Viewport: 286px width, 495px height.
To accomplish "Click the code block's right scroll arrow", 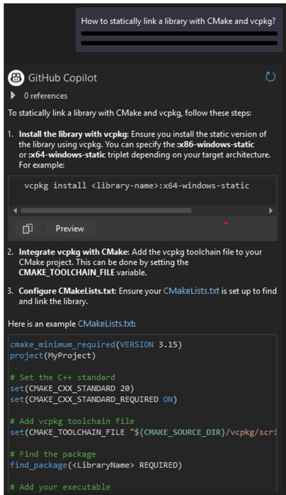I will [x=272, y=210].
